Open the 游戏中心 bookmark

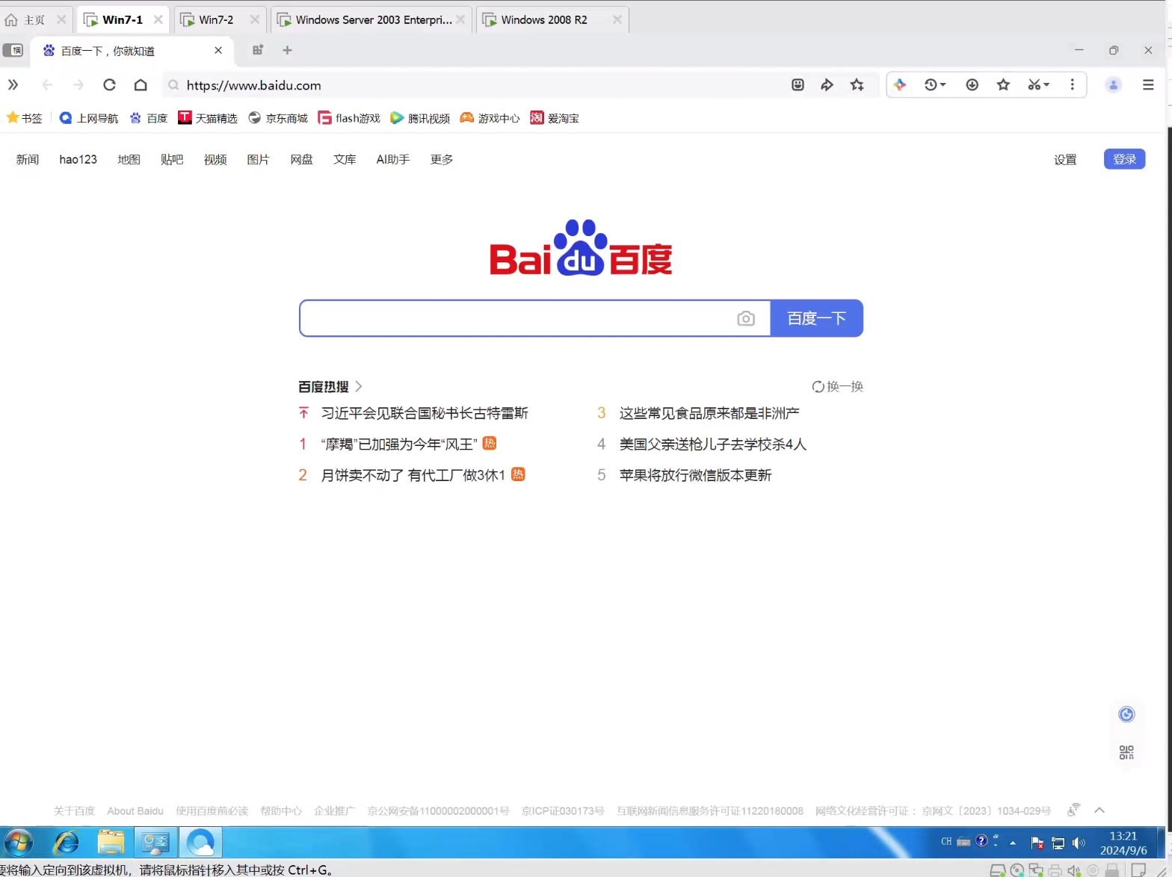pos(490,118)
